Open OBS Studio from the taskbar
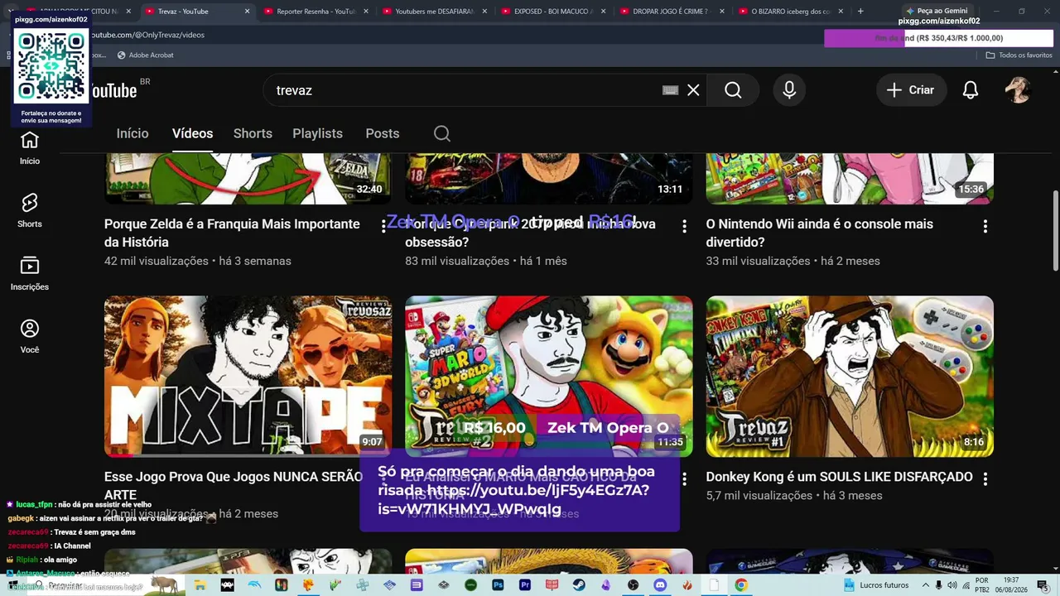1060x596 pixels. 634,585
